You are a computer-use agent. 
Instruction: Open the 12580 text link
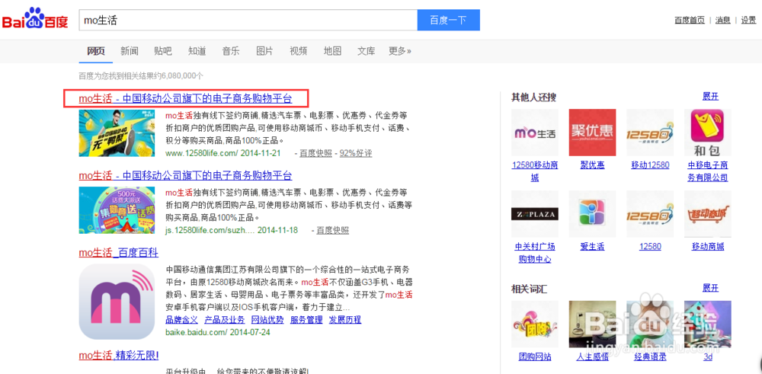pyautogui.click(x=650, y=247)
